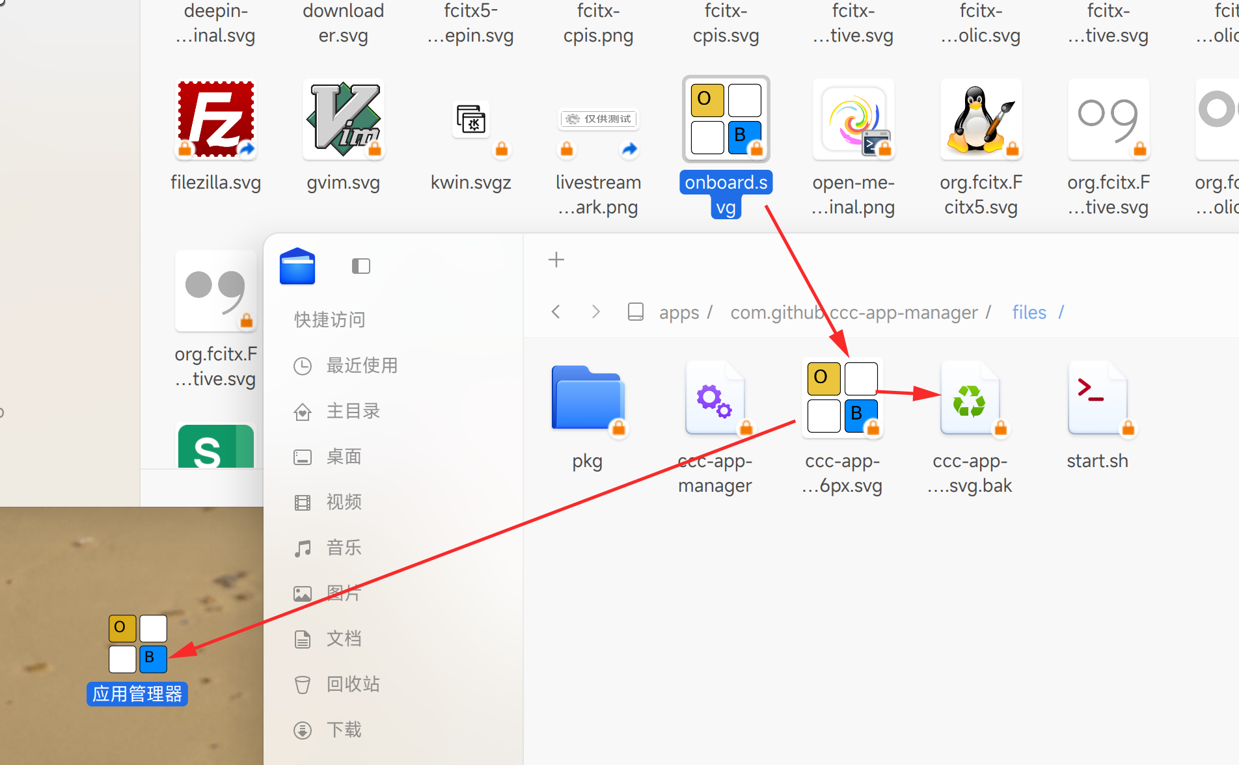This screenshot has width=1239, height=765.
Task: Navigate to com.github.ccc-app-manager breadcrumb
Action: (x=854, y=313)
